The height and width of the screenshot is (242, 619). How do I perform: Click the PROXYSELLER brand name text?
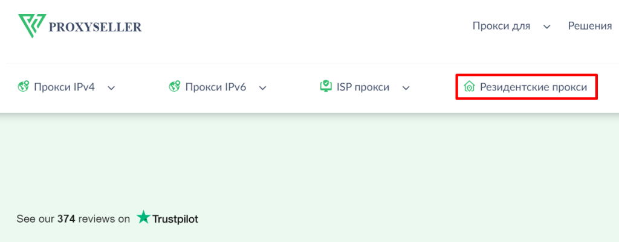95,27
